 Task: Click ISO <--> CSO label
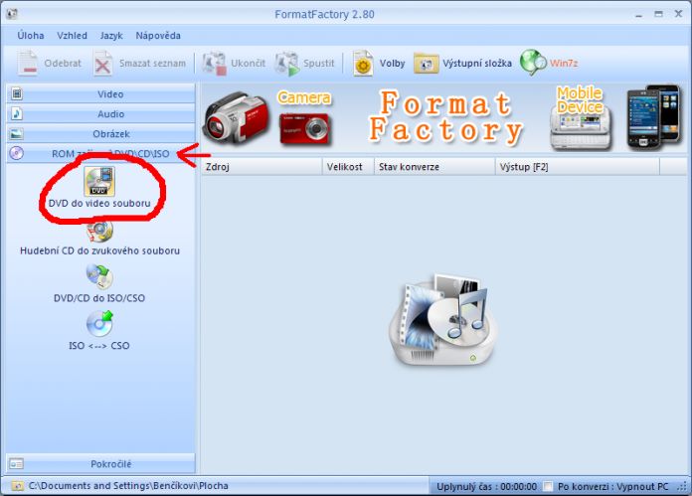(99, 346)
